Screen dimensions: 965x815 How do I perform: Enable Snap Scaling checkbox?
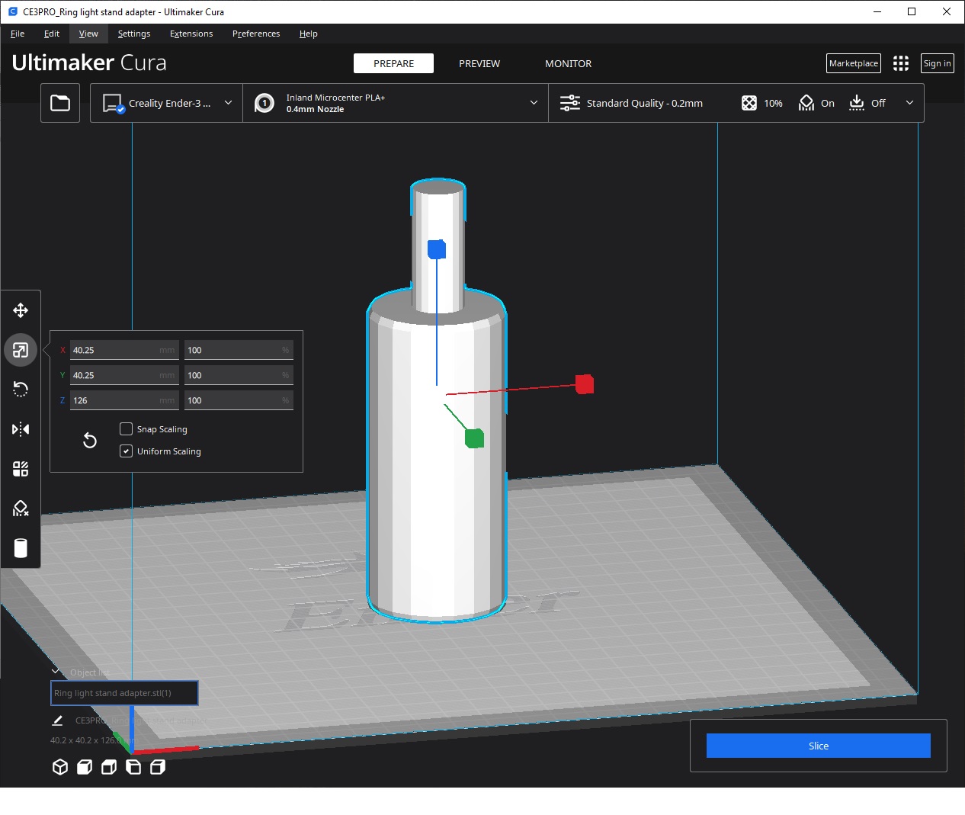tap(127, 429)
